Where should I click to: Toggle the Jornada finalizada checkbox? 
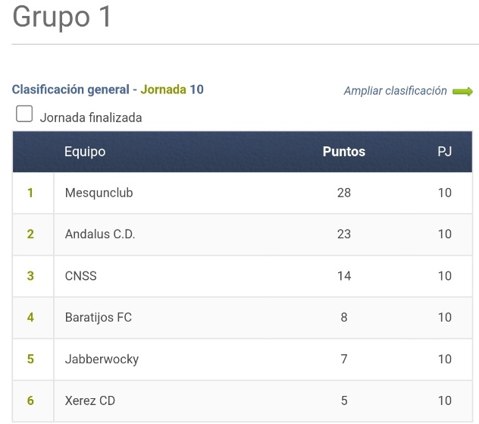point(24,114)
